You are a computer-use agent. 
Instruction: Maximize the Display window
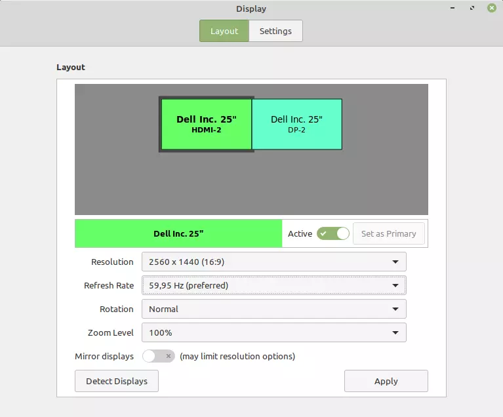click(472, 8)
